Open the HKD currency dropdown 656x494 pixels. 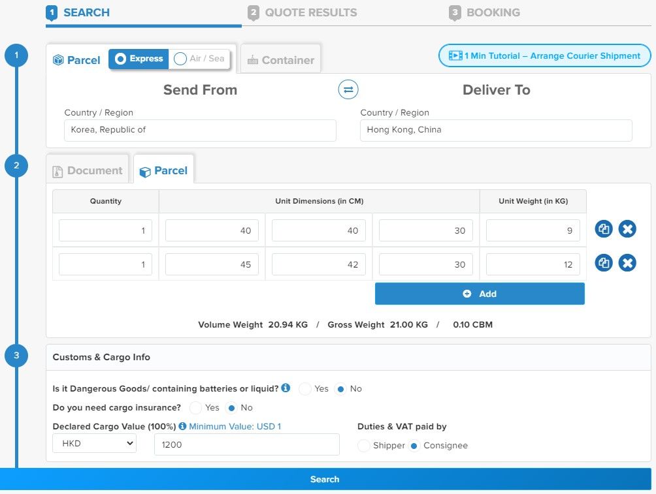coord(94,444)
